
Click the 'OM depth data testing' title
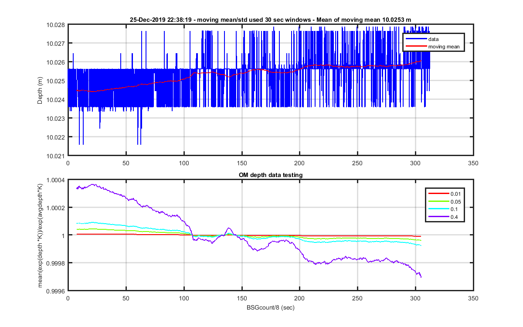click(271, 175)
